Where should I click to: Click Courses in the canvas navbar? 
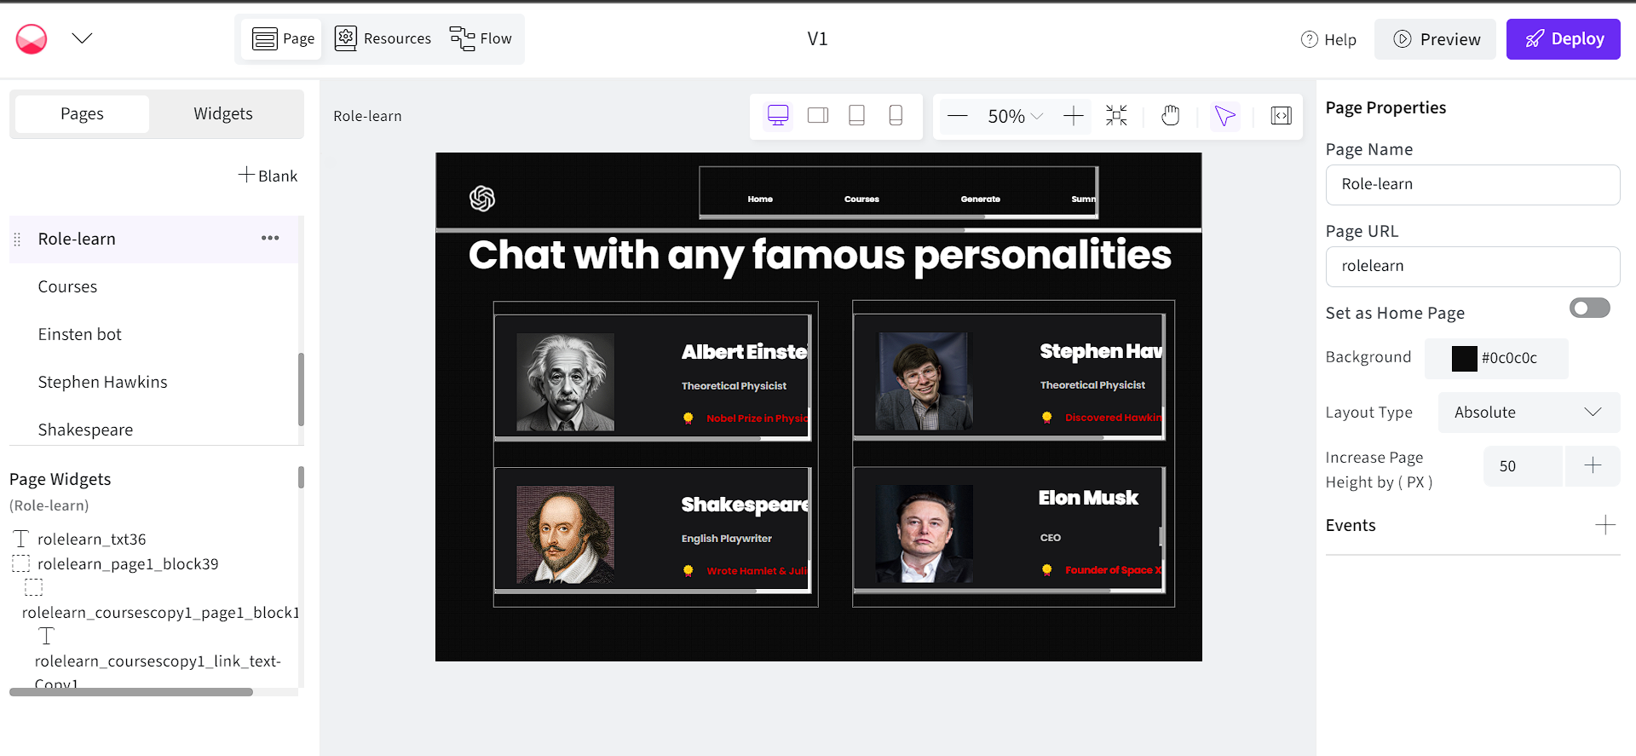pos(861,199)
